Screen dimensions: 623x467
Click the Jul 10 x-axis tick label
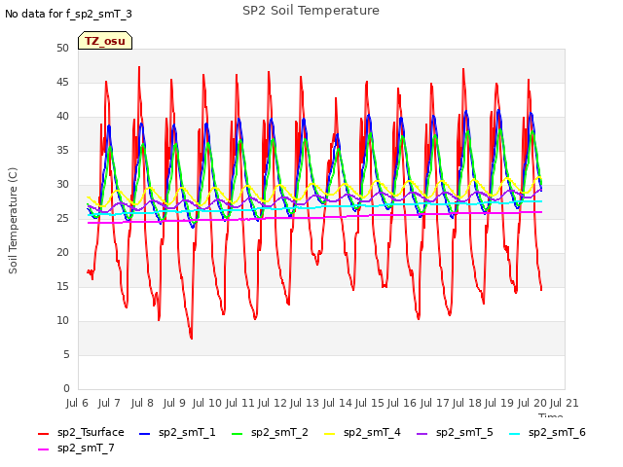pos(207,403)
